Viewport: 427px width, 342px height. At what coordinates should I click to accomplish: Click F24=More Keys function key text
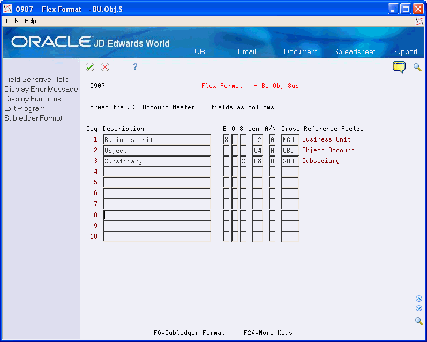[x=268, y=333]
